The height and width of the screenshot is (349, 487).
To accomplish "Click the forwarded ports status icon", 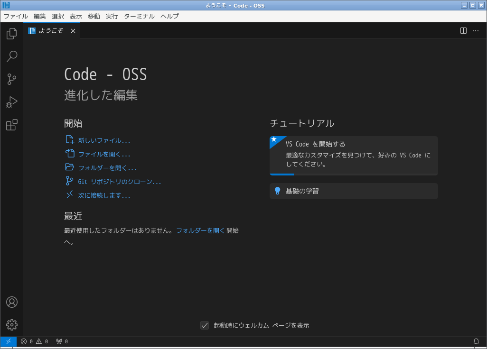I will tap(62, 341).
